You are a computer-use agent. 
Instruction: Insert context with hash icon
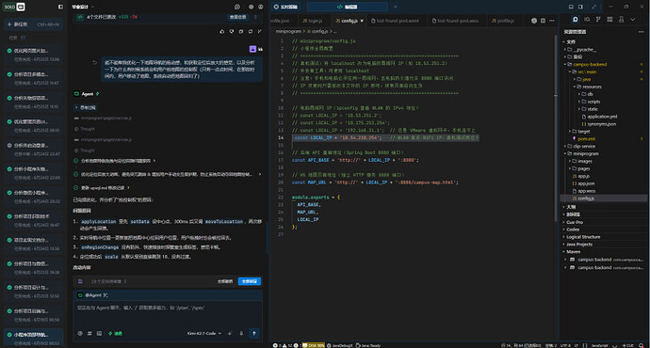(89, 333)
